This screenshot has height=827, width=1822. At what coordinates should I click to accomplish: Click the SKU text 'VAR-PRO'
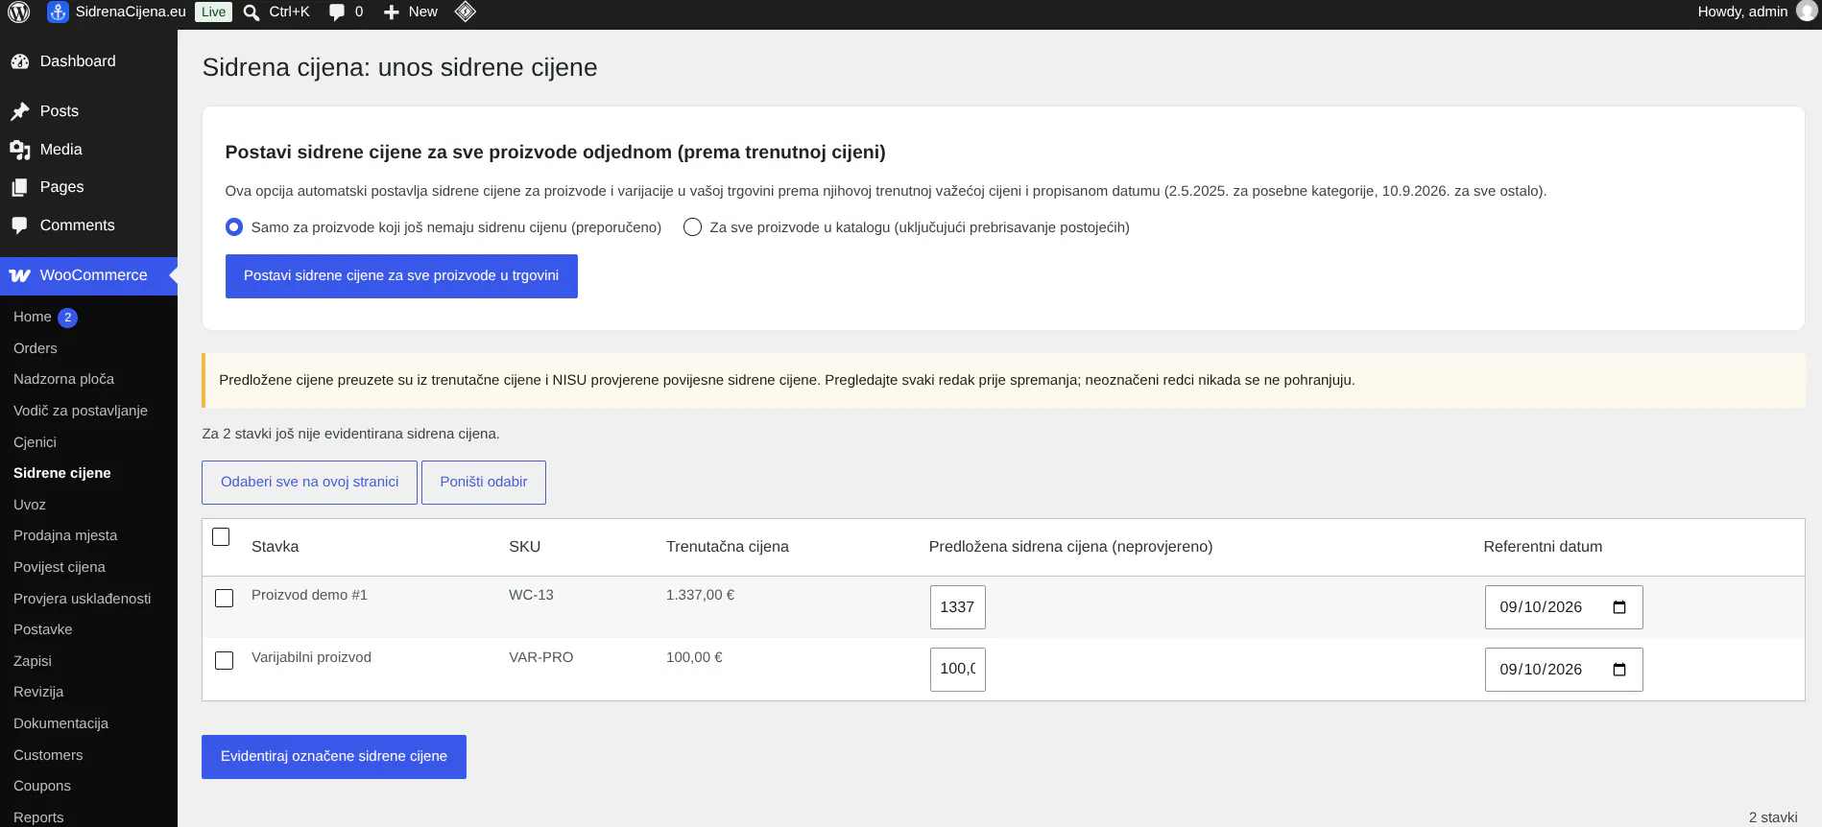540,657
